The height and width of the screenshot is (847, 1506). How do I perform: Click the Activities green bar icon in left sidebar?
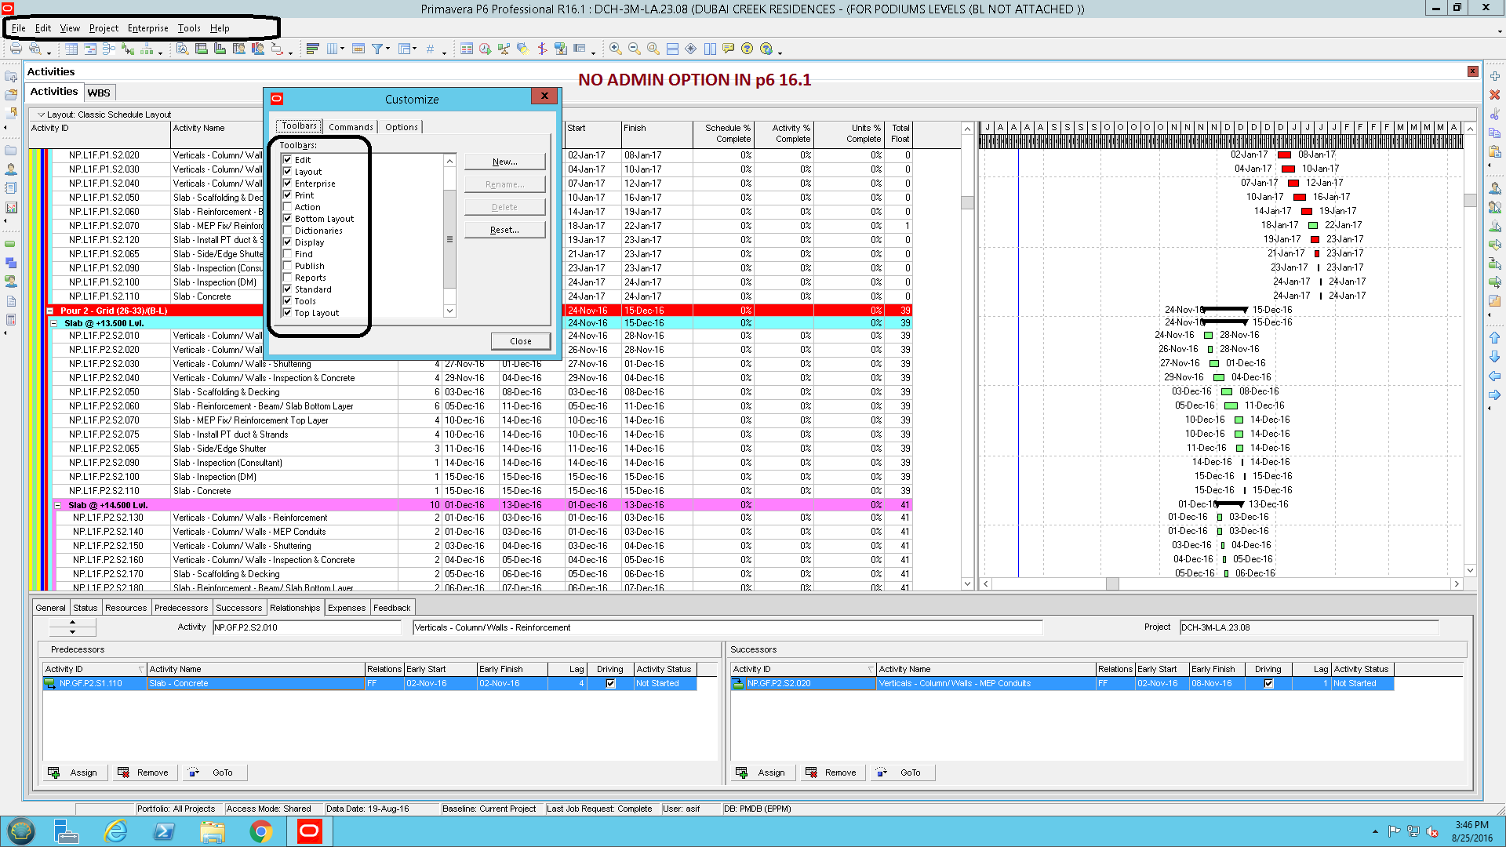coord(11,244)
